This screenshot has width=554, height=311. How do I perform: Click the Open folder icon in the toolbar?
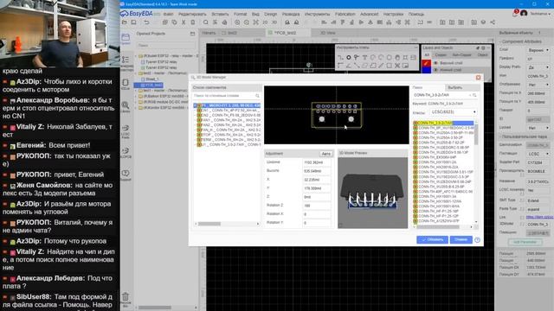click(x=125, y=22)
